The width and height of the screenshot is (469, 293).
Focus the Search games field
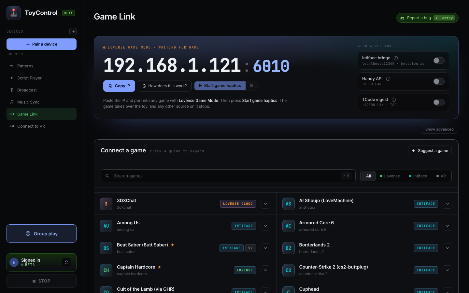coord(228,176)
